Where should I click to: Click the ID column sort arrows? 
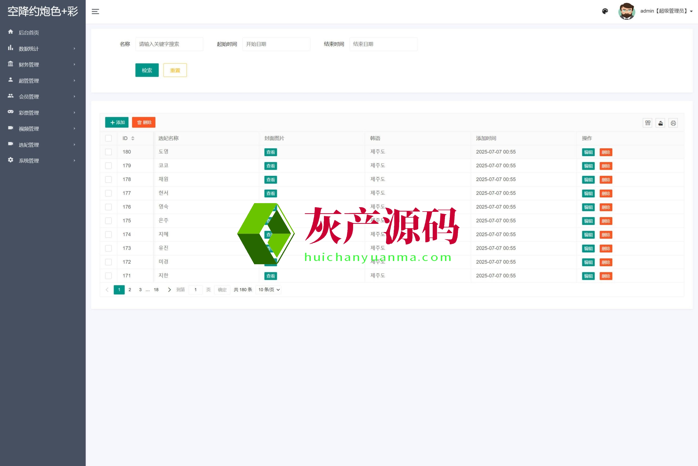(x=133, y=138)
